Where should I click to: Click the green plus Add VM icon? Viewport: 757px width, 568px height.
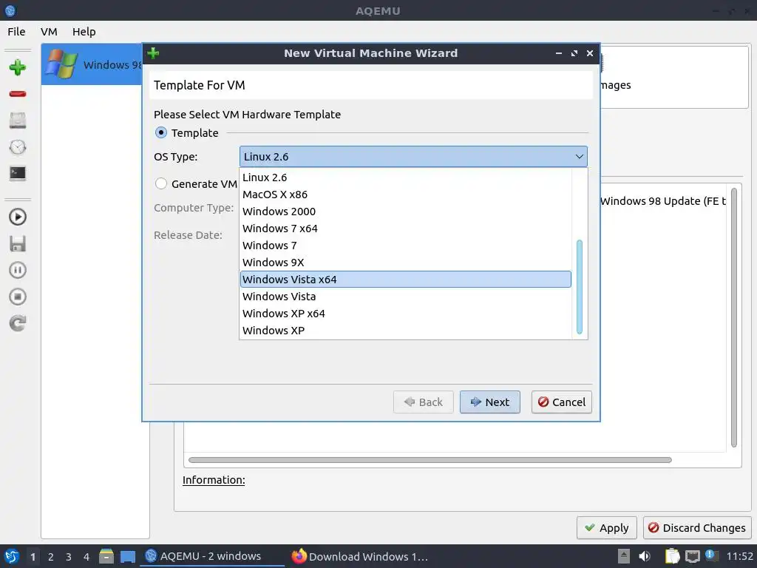pos(18,67)
